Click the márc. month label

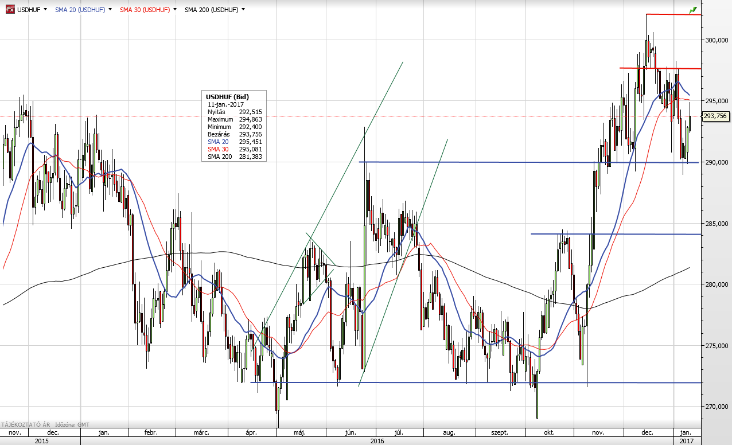[201, 432]
